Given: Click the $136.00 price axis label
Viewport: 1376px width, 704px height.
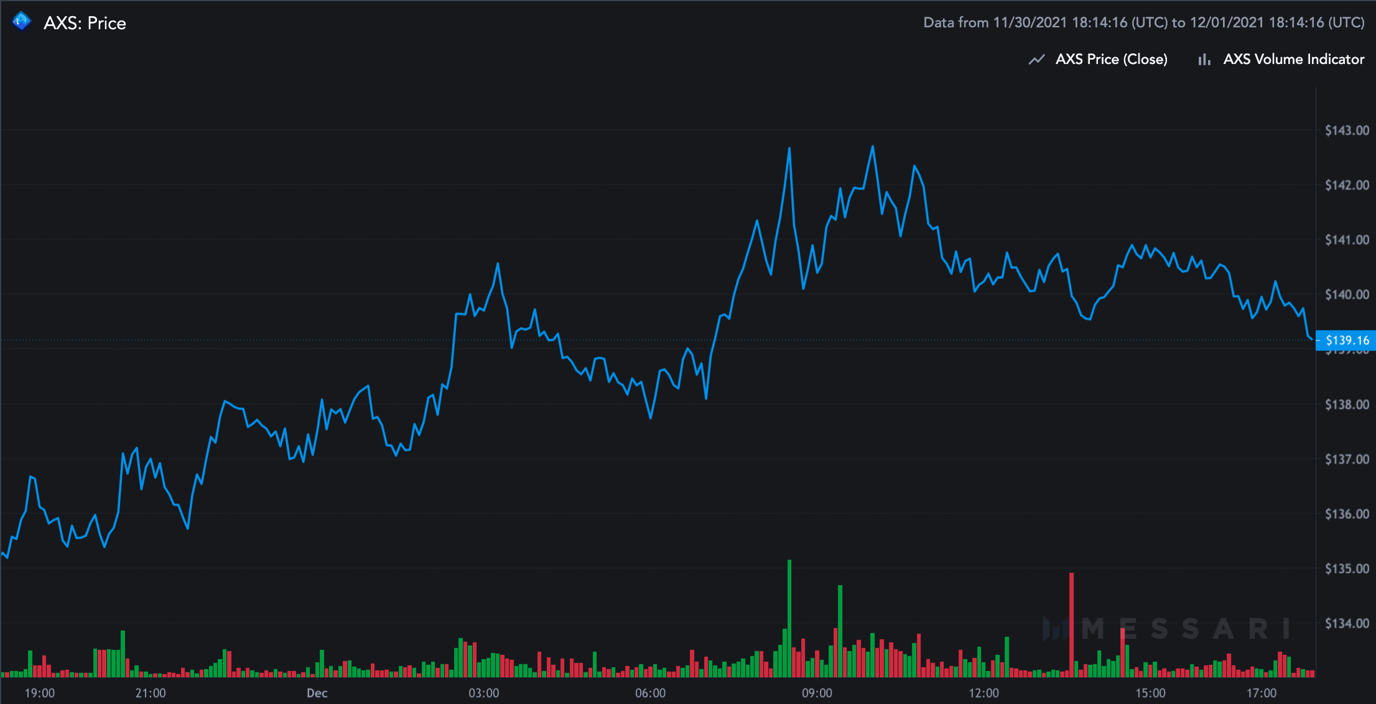Looking at the screenshot, I should coord(1347,513).
